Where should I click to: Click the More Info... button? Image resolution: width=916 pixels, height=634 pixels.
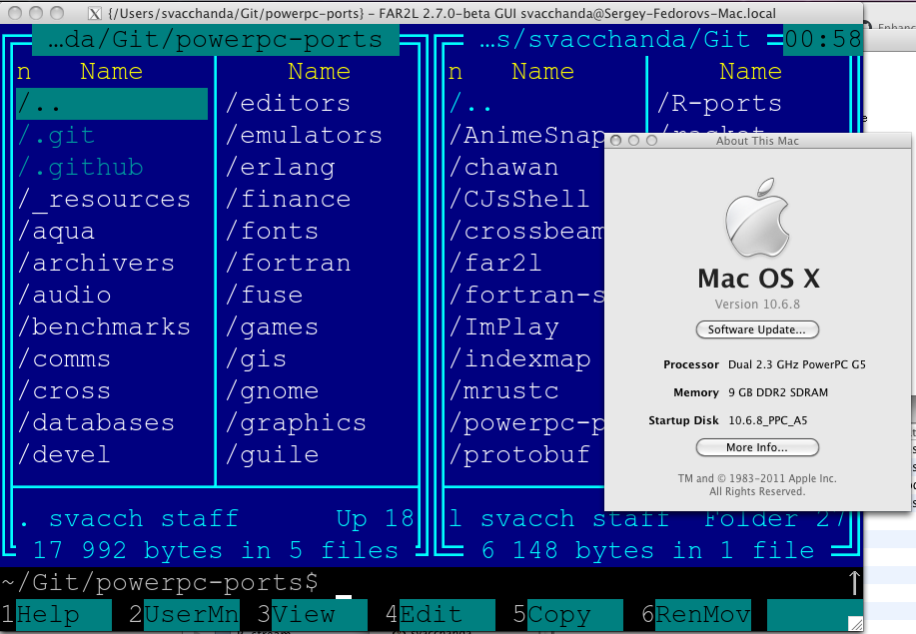click(x=757, y=447)
